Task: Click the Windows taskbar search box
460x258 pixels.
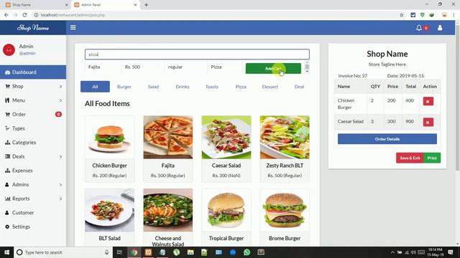Action: (x=63, y=252)
